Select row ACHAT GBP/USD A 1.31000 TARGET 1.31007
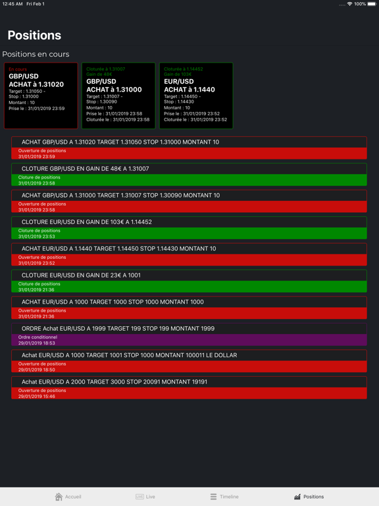The width and height of the screenshot is (379, 506). click(x=189, y=201)
